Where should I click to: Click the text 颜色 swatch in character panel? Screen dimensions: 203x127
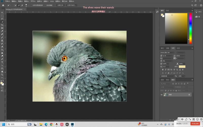(x=182, y=67)
